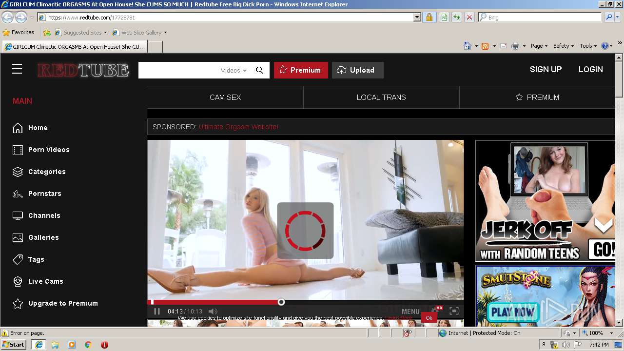Viewport: 624px width, 351px height.
Task: Switch to the LOCAL TRANS tab
Action: [381, 97]
